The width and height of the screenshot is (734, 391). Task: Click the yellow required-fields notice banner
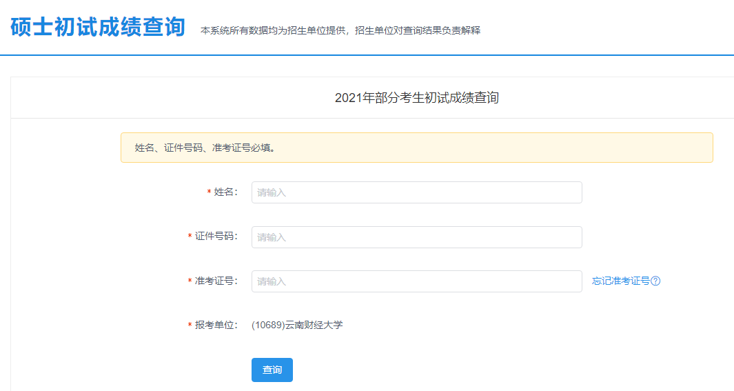416,148
